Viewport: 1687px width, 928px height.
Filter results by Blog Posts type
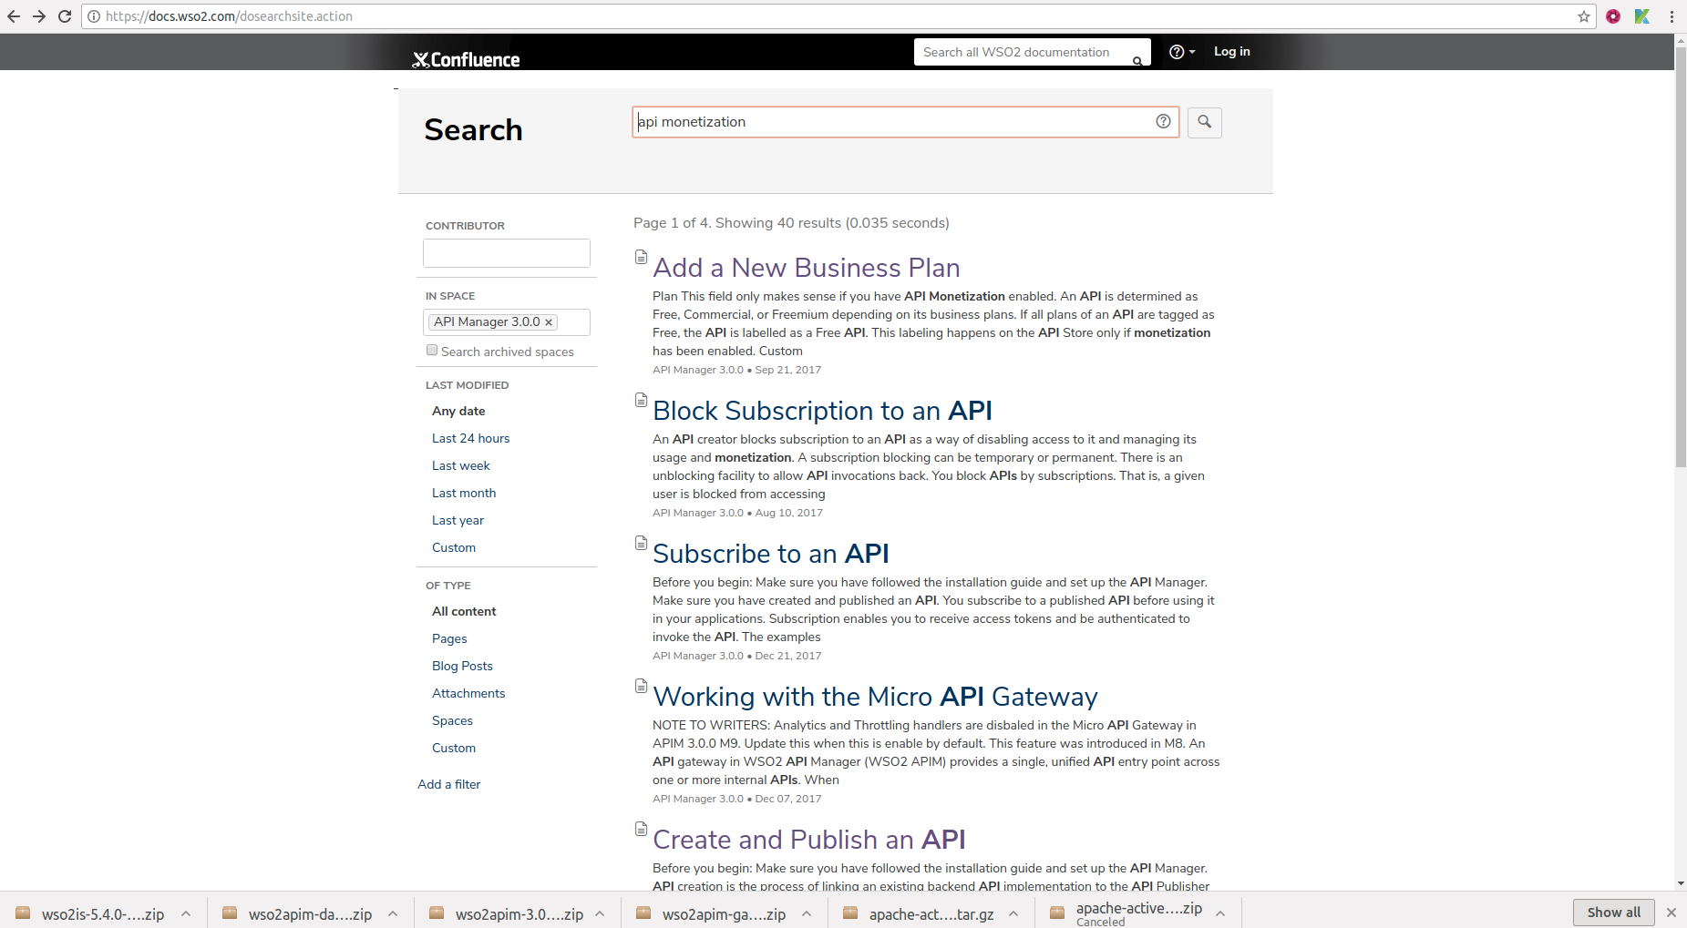pyautogui.click(x=462, y=666)
